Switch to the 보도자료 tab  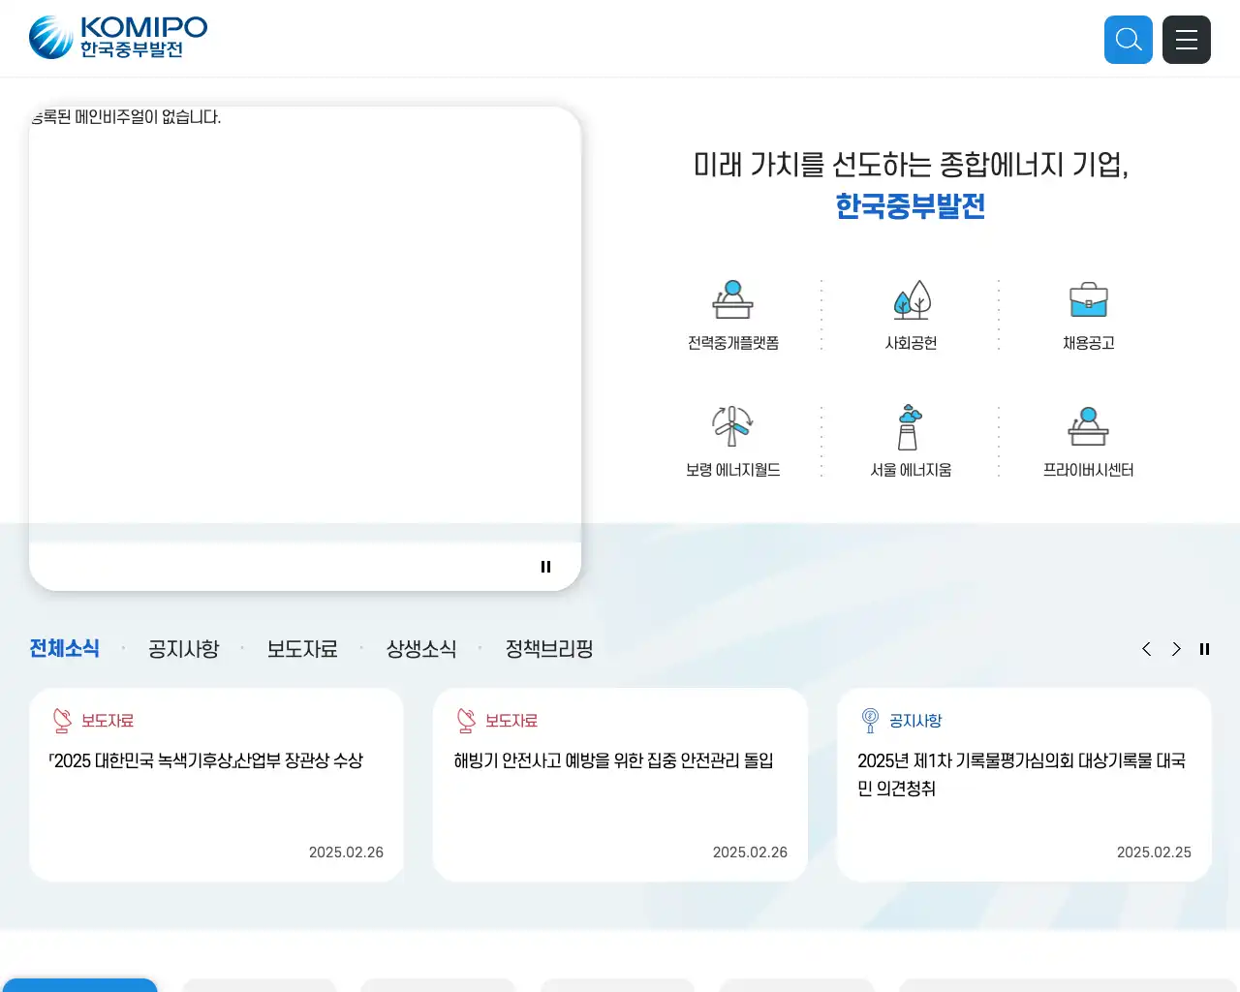pos(302,648)
